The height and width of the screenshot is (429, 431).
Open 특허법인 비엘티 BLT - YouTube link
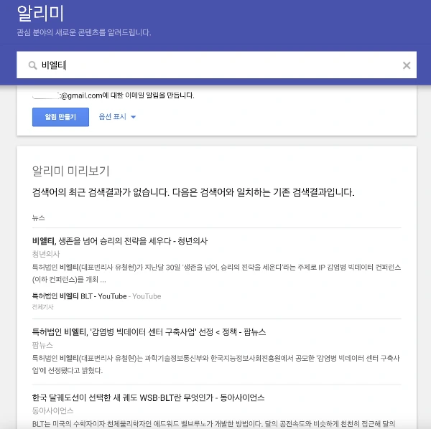[80, 296]
